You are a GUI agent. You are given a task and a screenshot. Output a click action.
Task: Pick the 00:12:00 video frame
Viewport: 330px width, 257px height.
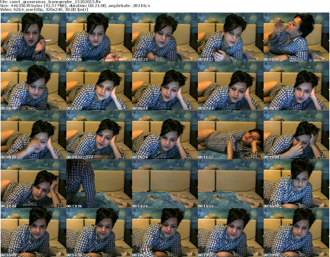(x=296, y=135)
